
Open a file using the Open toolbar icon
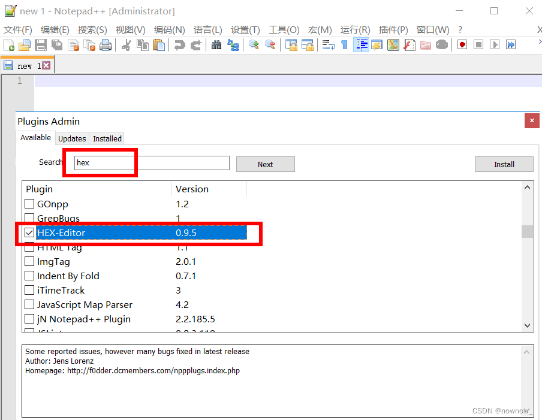24,44
